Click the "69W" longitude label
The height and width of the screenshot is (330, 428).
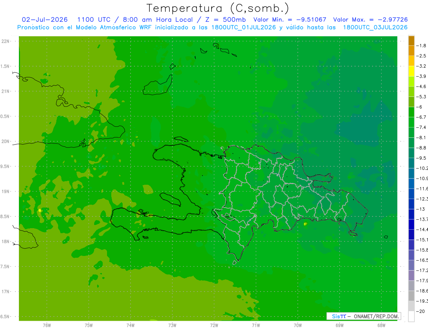[x=340, y=325]
